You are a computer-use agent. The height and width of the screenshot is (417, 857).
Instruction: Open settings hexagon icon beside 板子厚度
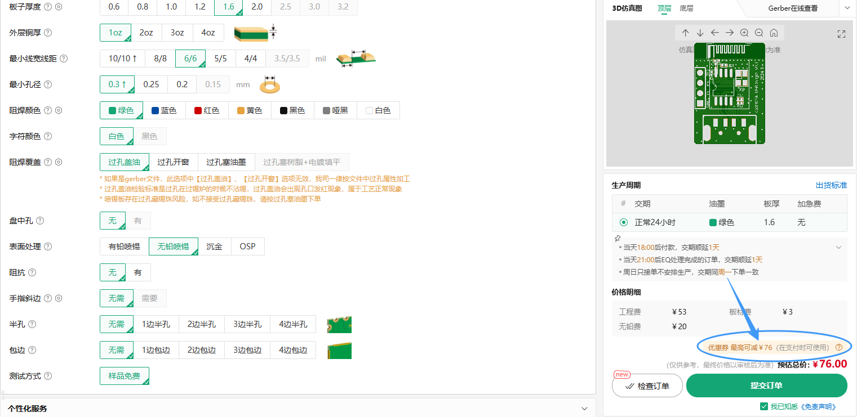pyautogui.click(x=59, y=7)
